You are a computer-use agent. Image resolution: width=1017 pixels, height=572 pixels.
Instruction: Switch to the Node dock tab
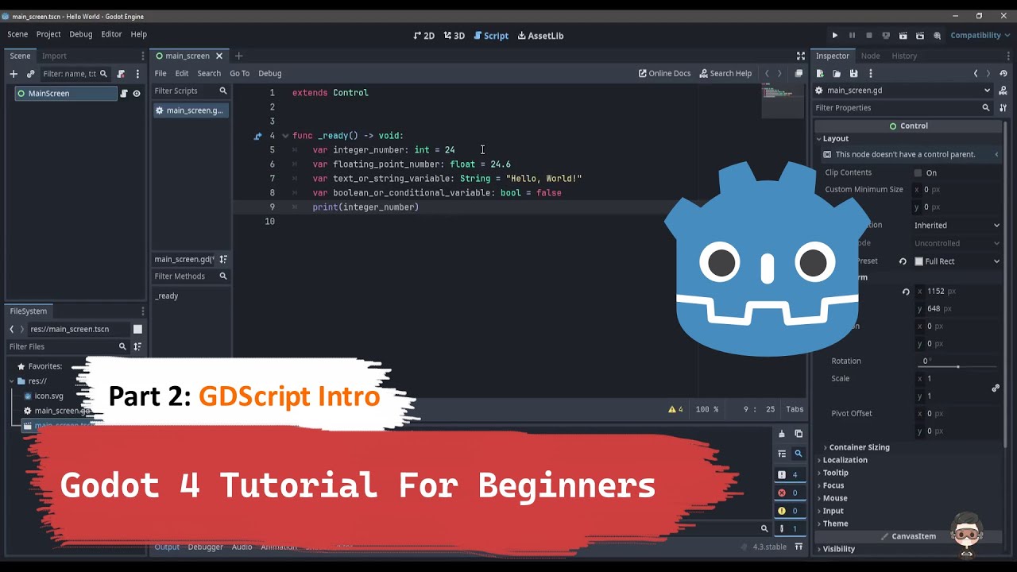(x=870, y=56)
